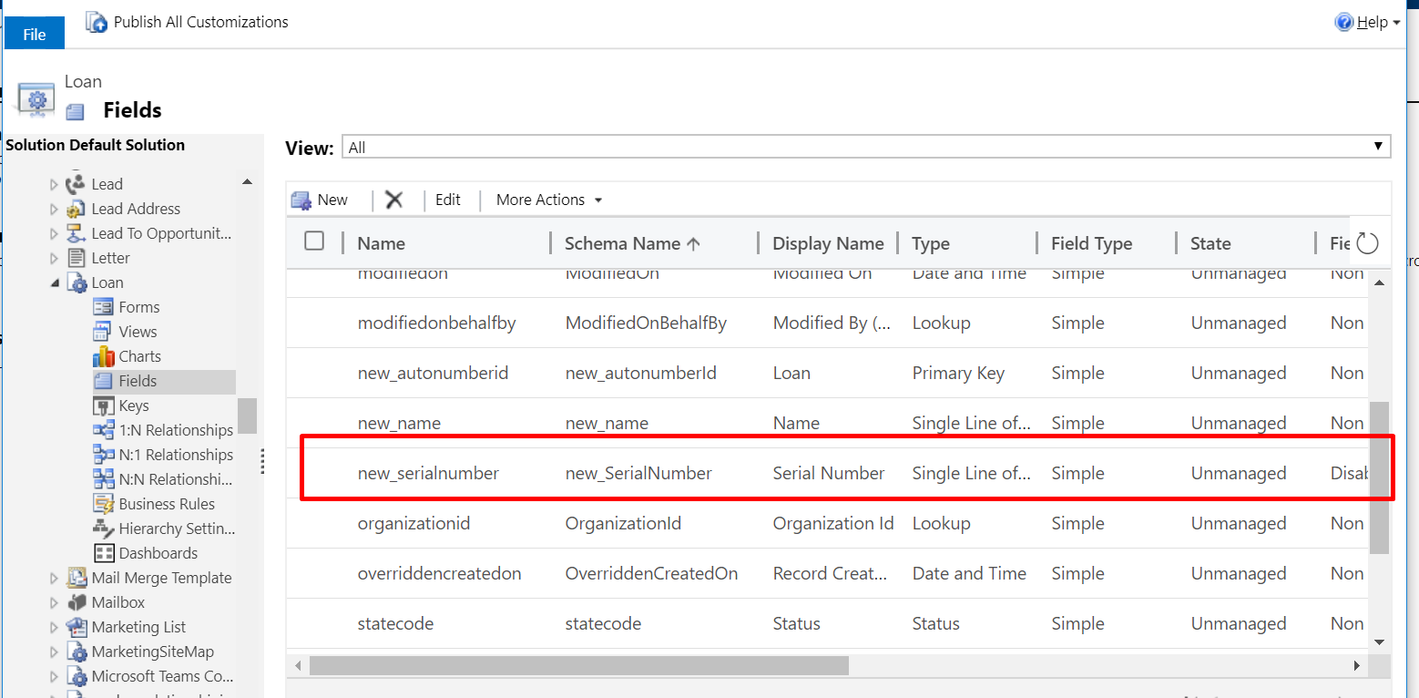Click the New field button
Image resolution: width=1419 pixels, height=698 pixels.
click(x=320, y=200)
